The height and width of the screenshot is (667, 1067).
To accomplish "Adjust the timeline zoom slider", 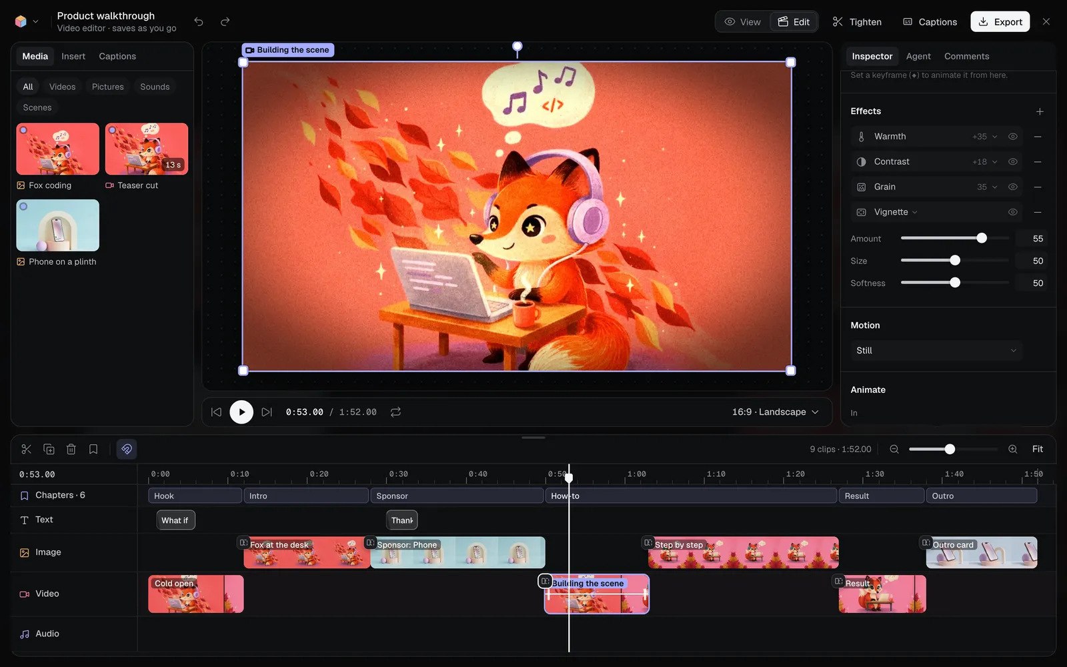I will [953, 449].
